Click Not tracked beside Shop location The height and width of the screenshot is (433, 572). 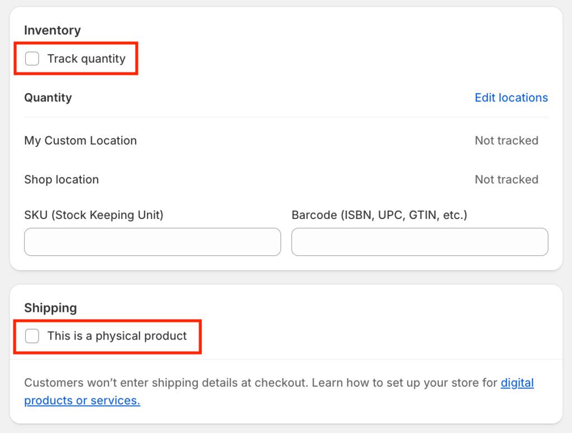click(506, 180)
